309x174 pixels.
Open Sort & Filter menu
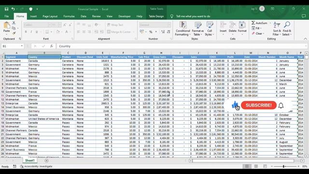tap(277, 29)
